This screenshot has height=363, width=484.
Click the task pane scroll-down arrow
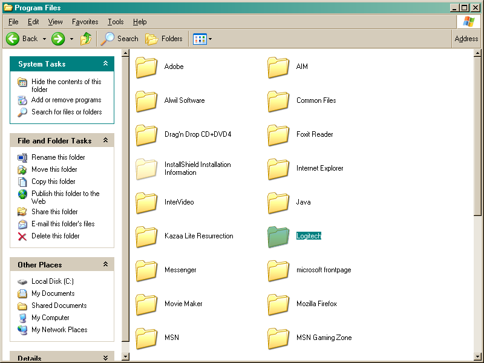point(125,356)
